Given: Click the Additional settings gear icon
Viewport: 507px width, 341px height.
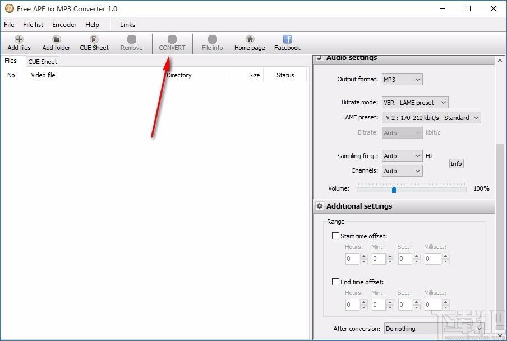Looking at the screenshot, I should pyautogui.click(x=320, y=206).
